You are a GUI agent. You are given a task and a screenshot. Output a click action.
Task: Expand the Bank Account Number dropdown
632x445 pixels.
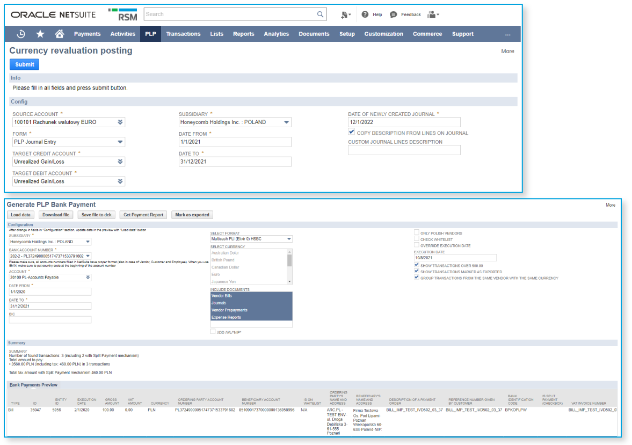(x=88, y=256)
